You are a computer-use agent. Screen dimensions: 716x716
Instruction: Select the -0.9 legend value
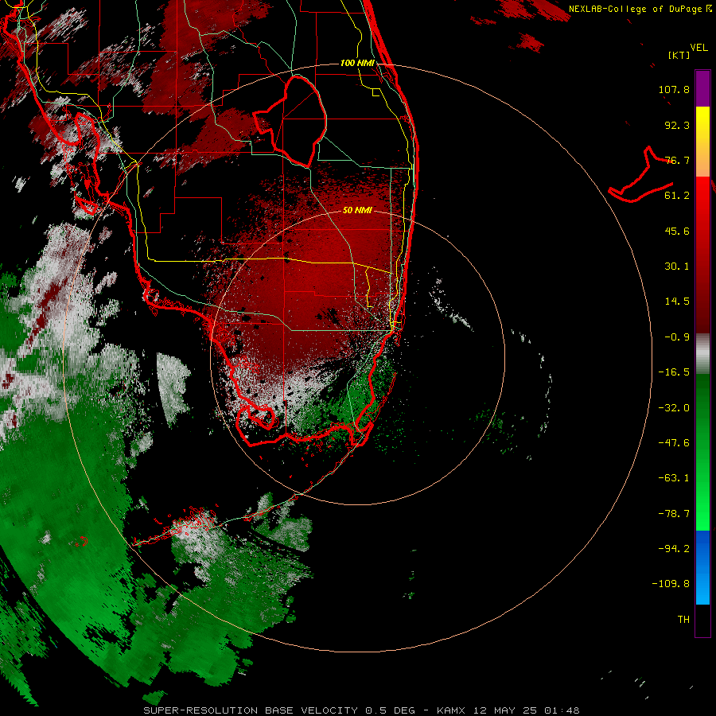677,337
